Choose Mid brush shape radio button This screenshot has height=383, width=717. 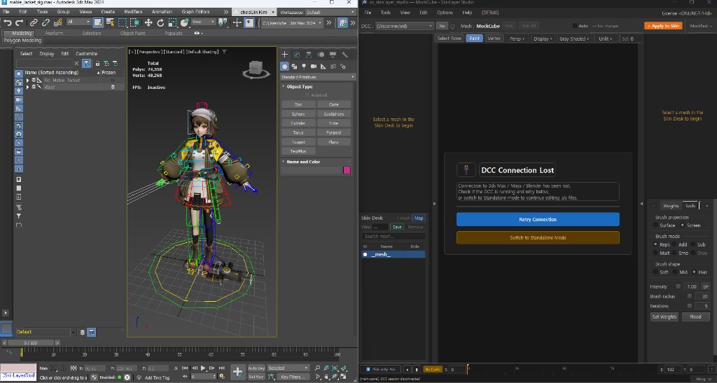coord(674,272)
